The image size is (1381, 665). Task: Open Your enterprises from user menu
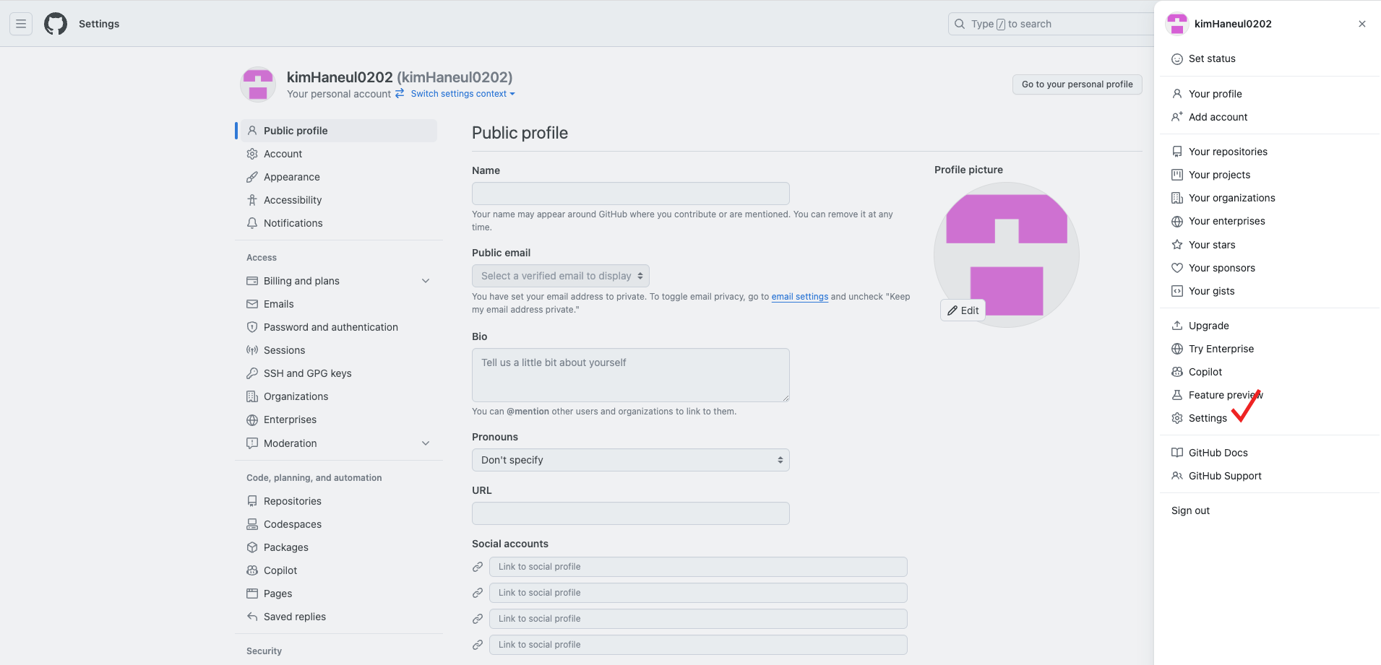click(1270, 221)
